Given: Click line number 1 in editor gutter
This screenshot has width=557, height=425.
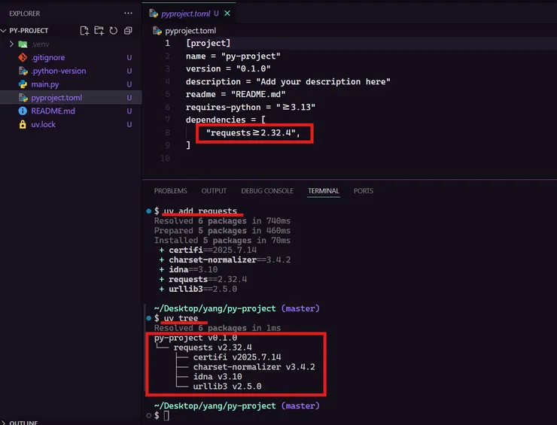Looking at the screenshot, I should click(x=167, y=44).
